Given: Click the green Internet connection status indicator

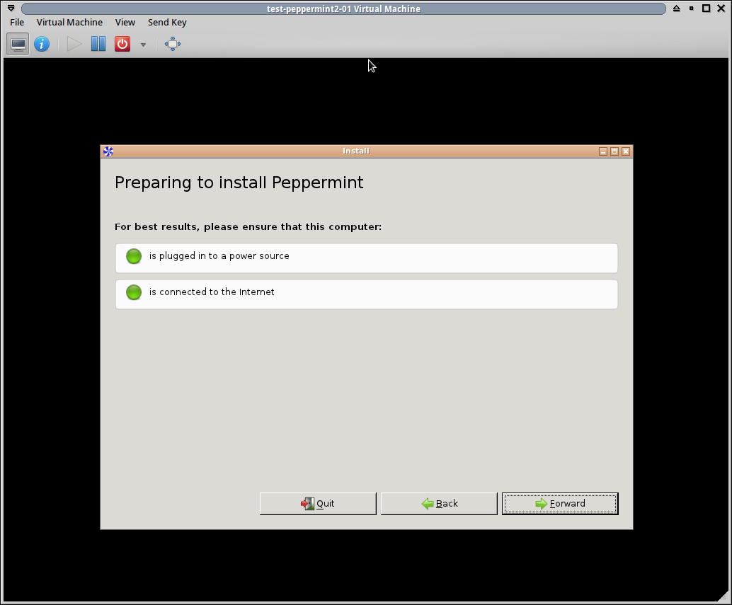Looking at the screenshot, I should click(134, 292).
